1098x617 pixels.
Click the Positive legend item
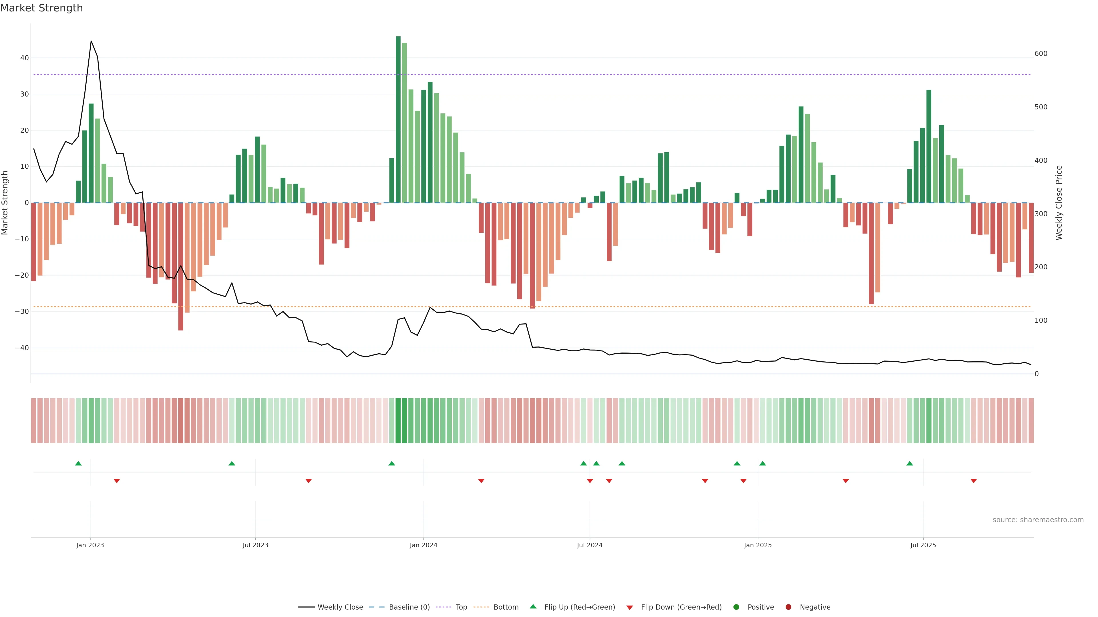point(760,607)
